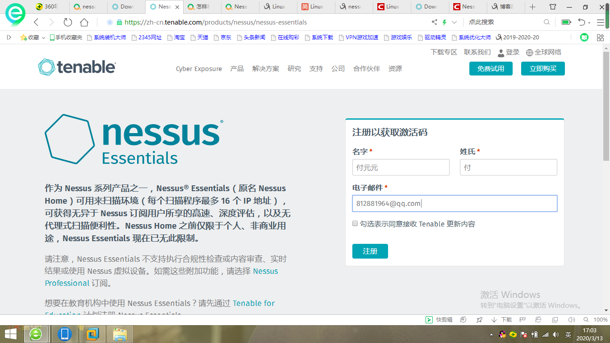
Task: Close the active Nessus tab
Action: pos(177,7)
